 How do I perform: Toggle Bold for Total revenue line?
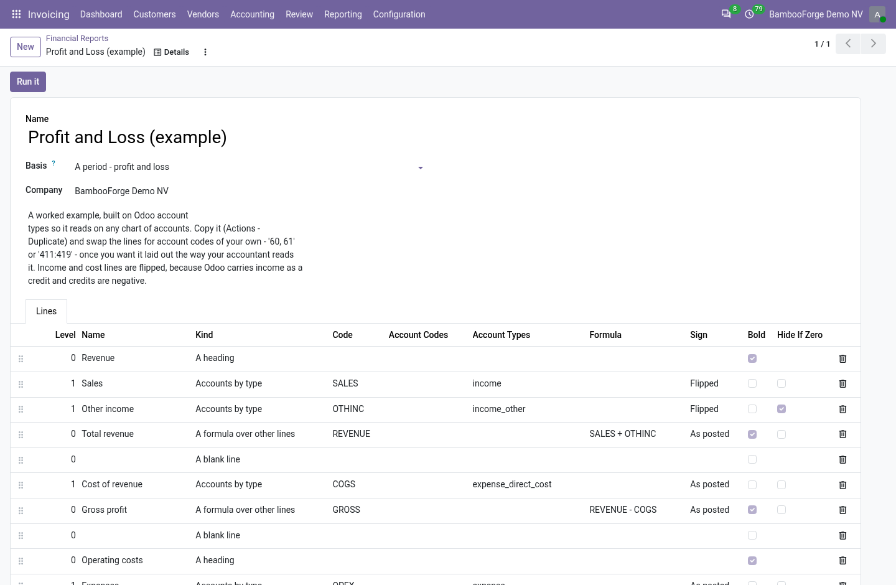[752, 434]
